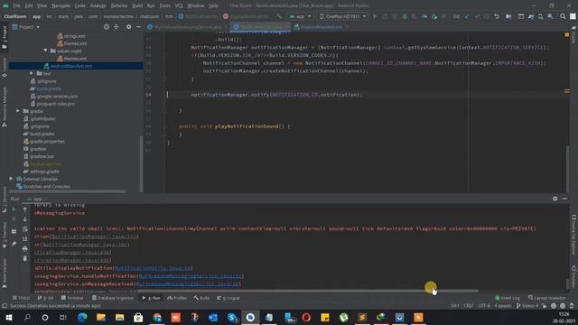The image size is (578, 325).
Task: Open Windows taskbar search
Action: pyautogui.click(x=27, y=317)
